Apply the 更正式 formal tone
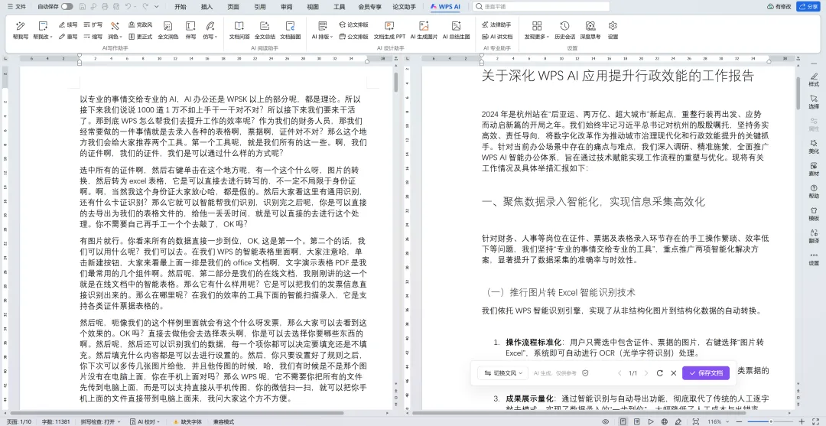 tap(140, 37)
